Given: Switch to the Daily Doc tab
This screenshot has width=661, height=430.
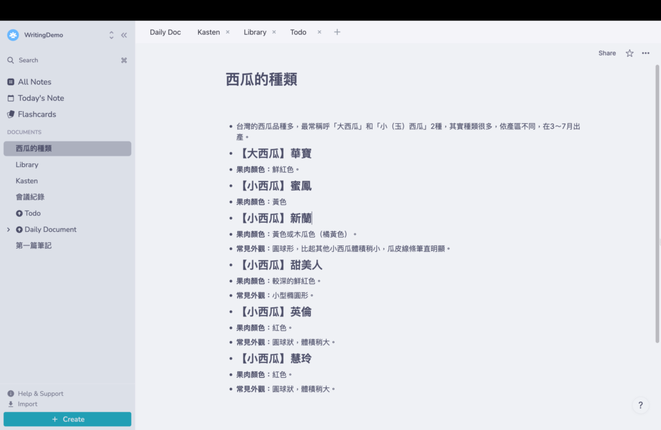Looking at the screenshot, I should 165,32.
